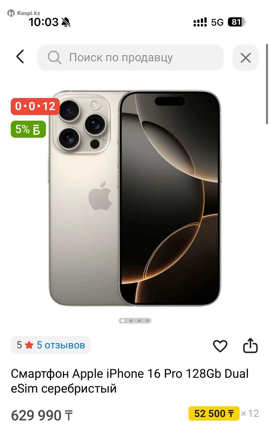The width and height of the screenshot is (270, 437).
Task: Return to Kaspi.kz app via top-left label
Action: 24,13
